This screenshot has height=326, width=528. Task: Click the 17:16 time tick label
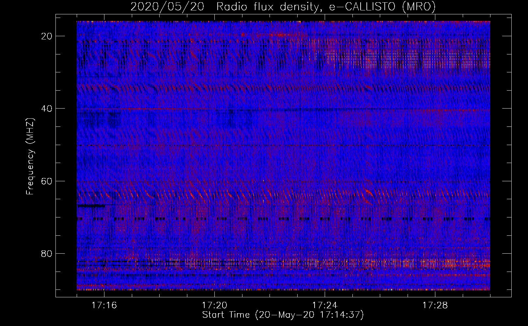click(104, 305)
